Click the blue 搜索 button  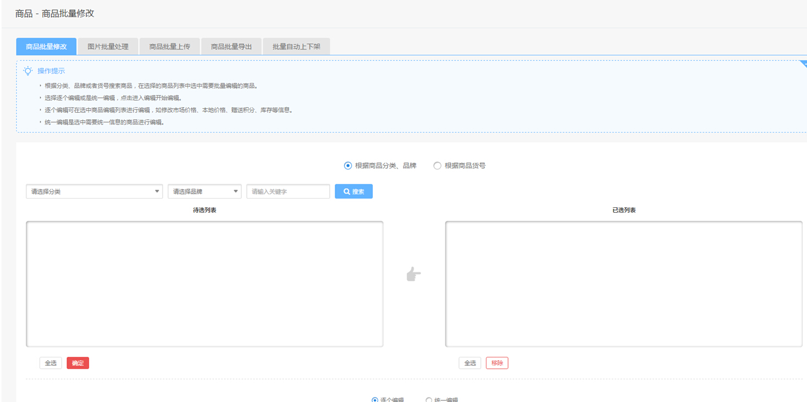[x=353, y=191]
